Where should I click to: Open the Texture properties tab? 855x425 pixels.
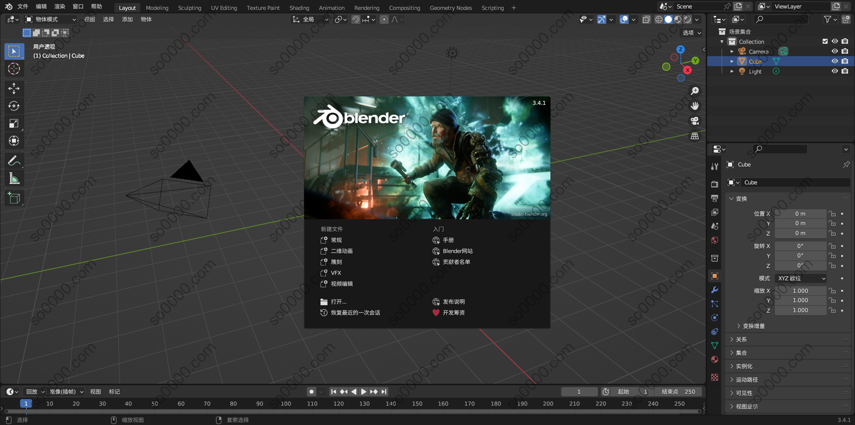(715, 377)
